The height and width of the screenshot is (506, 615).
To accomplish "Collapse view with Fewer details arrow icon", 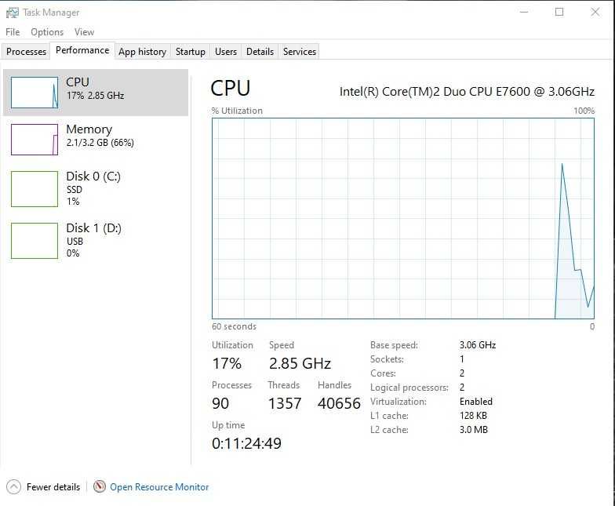I will click(x=13, y=487).
